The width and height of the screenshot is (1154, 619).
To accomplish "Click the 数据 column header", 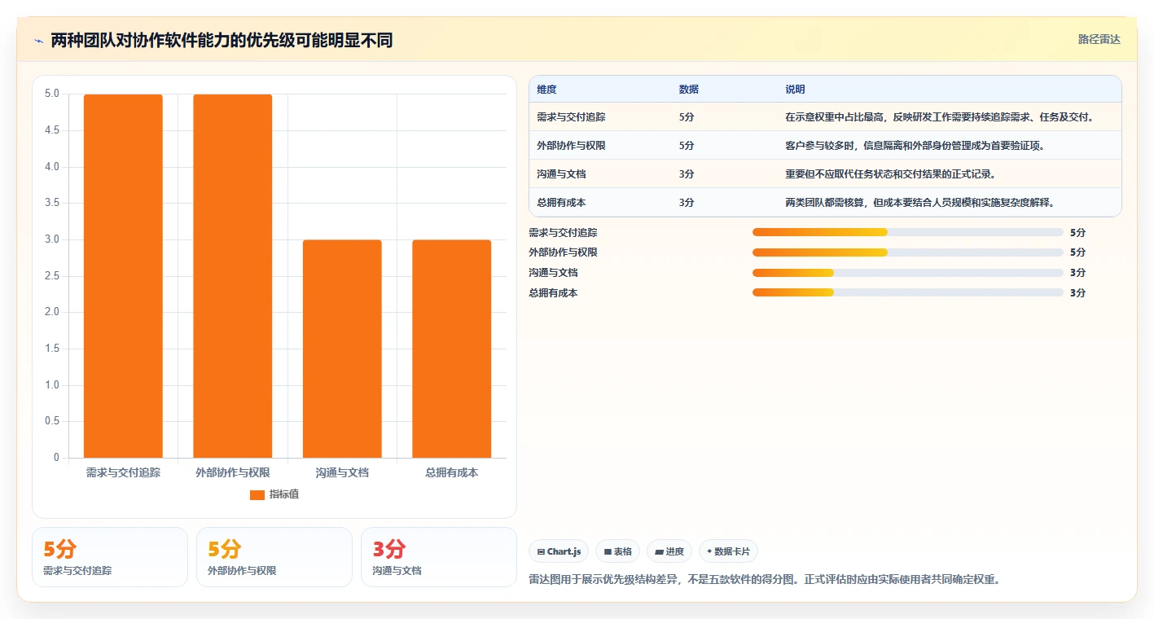I will point(689,90).
